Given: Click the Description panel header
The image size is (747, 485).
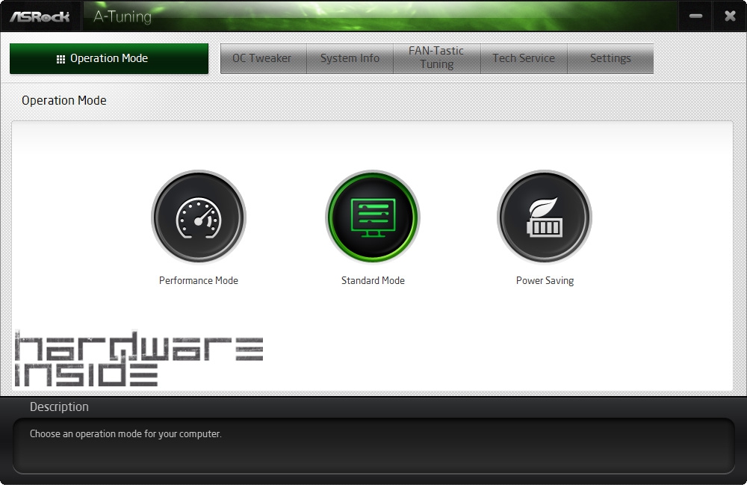Looking at the screenshot, I should point(59,407).
